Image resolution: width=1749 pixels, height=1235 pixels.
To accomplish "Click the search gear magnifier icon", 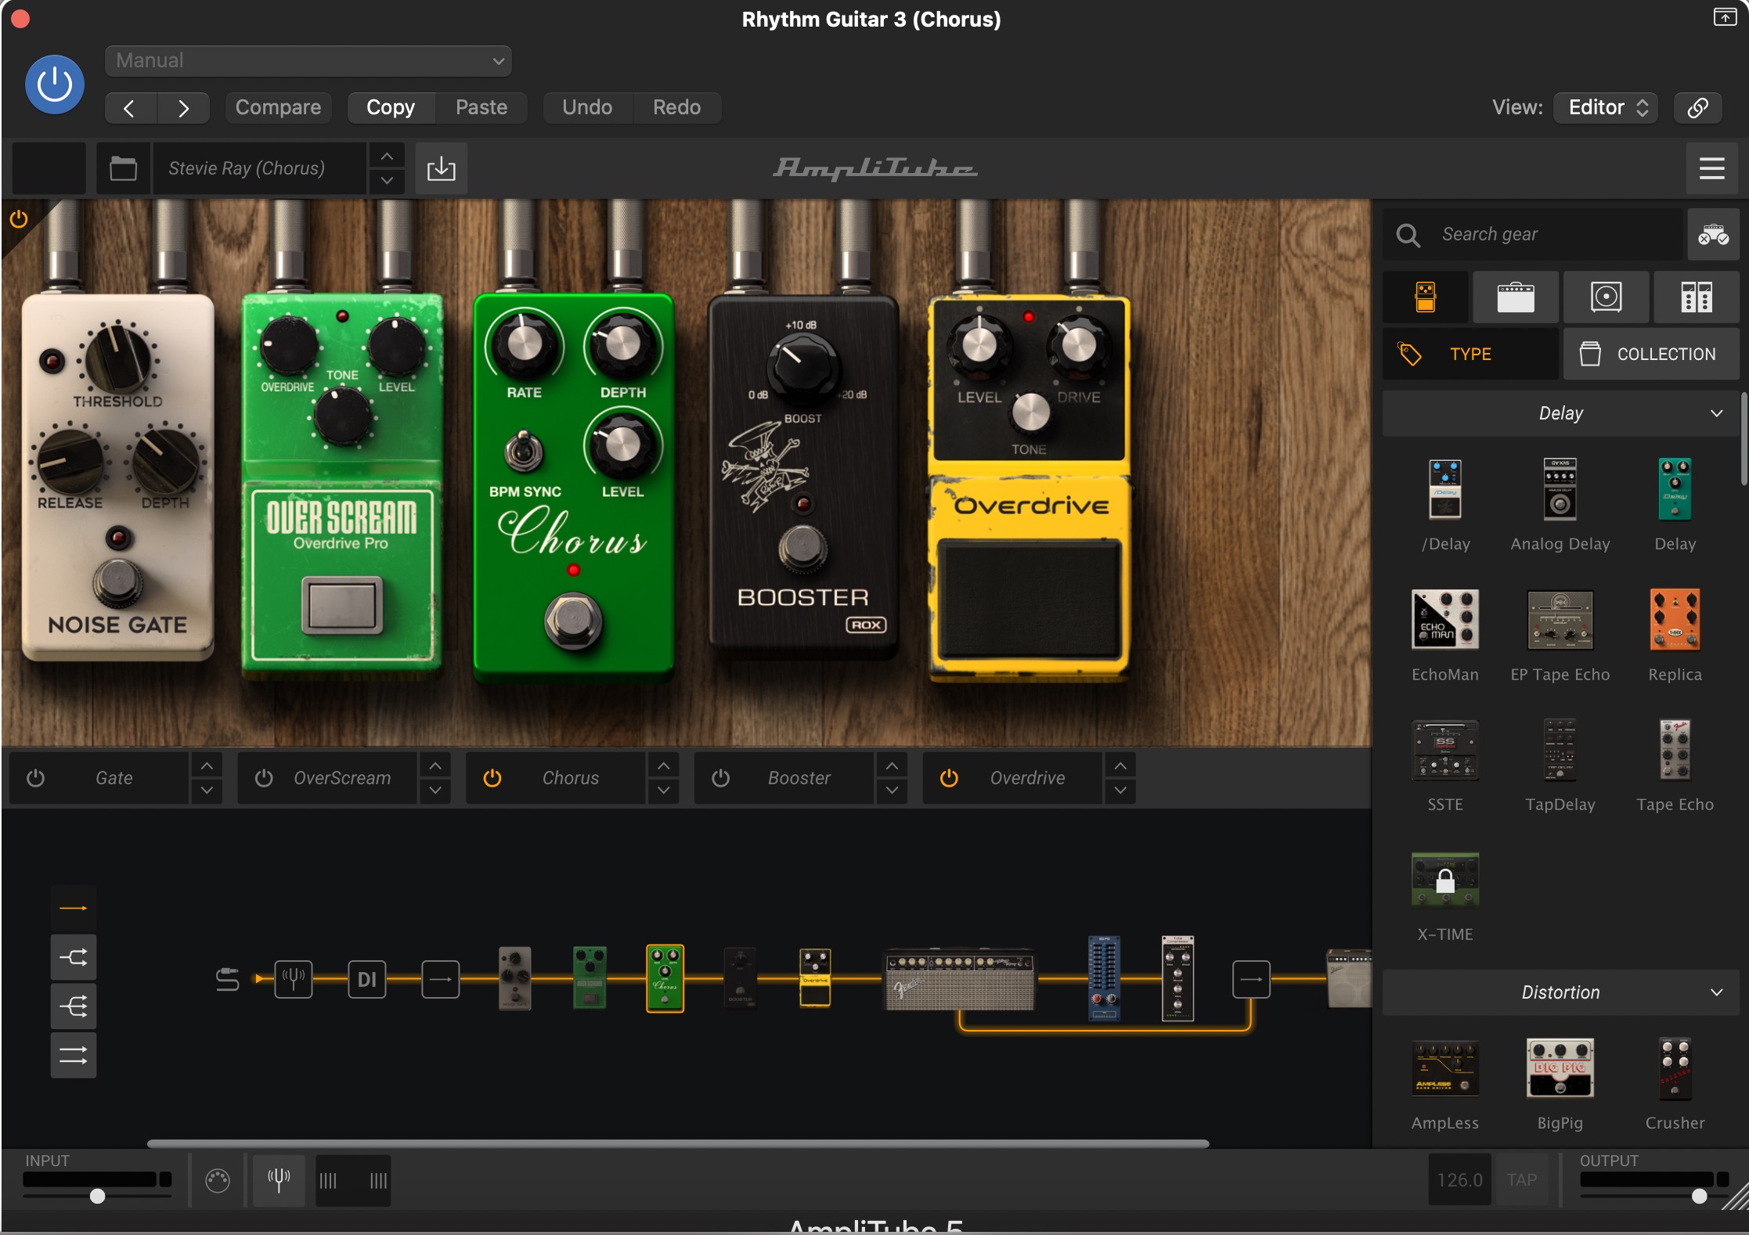I will coord(1408,234).
